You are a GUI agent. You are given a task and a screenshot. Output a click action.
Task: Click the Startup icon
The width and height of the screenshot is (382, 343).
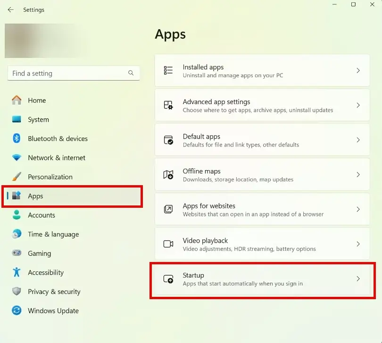click(168, 279)
